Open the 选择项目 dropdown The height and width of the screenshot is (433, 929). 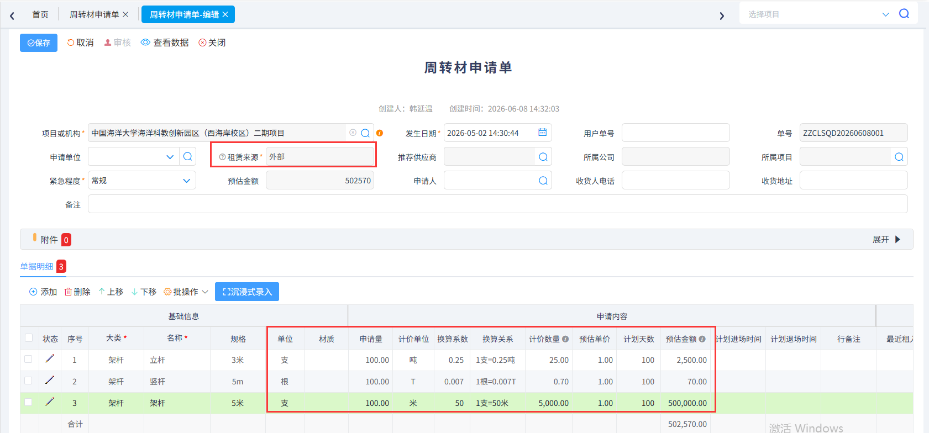tap(885, 14)
